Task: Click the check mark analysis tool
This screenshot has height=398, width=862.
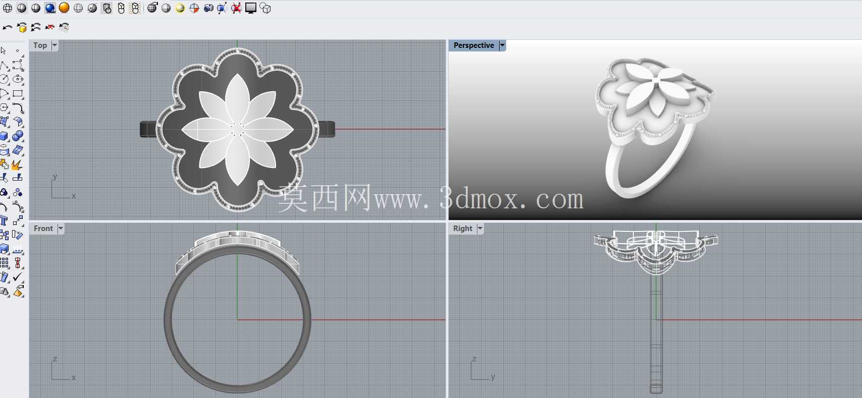Action: [x=18, y=277]
